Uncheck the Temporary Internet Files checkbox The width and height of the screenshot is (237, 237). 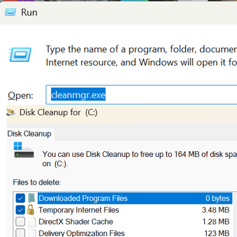pos(20,210)
